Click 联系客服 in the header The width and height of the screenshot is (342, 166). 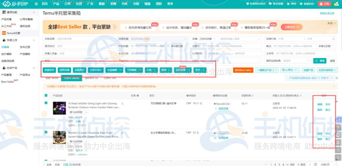point(277,4)
